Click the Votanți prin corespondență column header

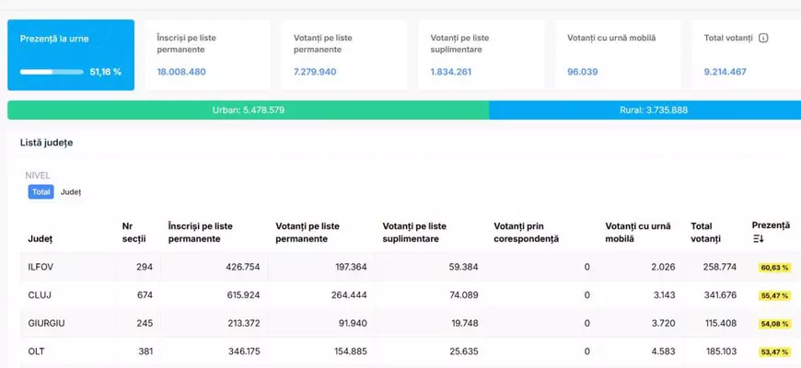pyautogui.click(x=526, y=232)
